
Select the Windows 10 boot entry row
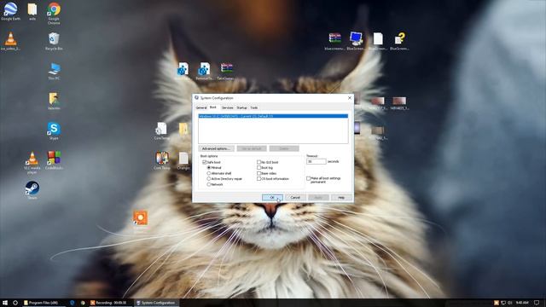273,116
